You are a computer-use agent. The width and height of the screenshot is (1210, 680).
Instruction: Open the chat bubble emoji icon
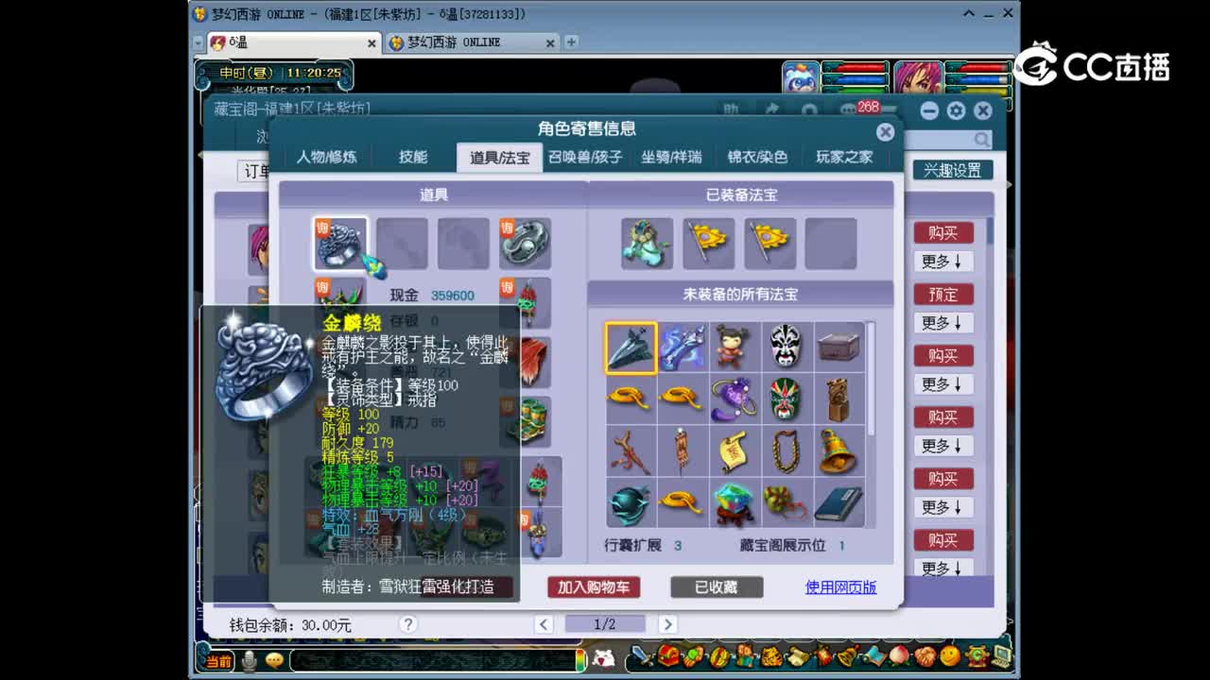click(x=275, y=660)
